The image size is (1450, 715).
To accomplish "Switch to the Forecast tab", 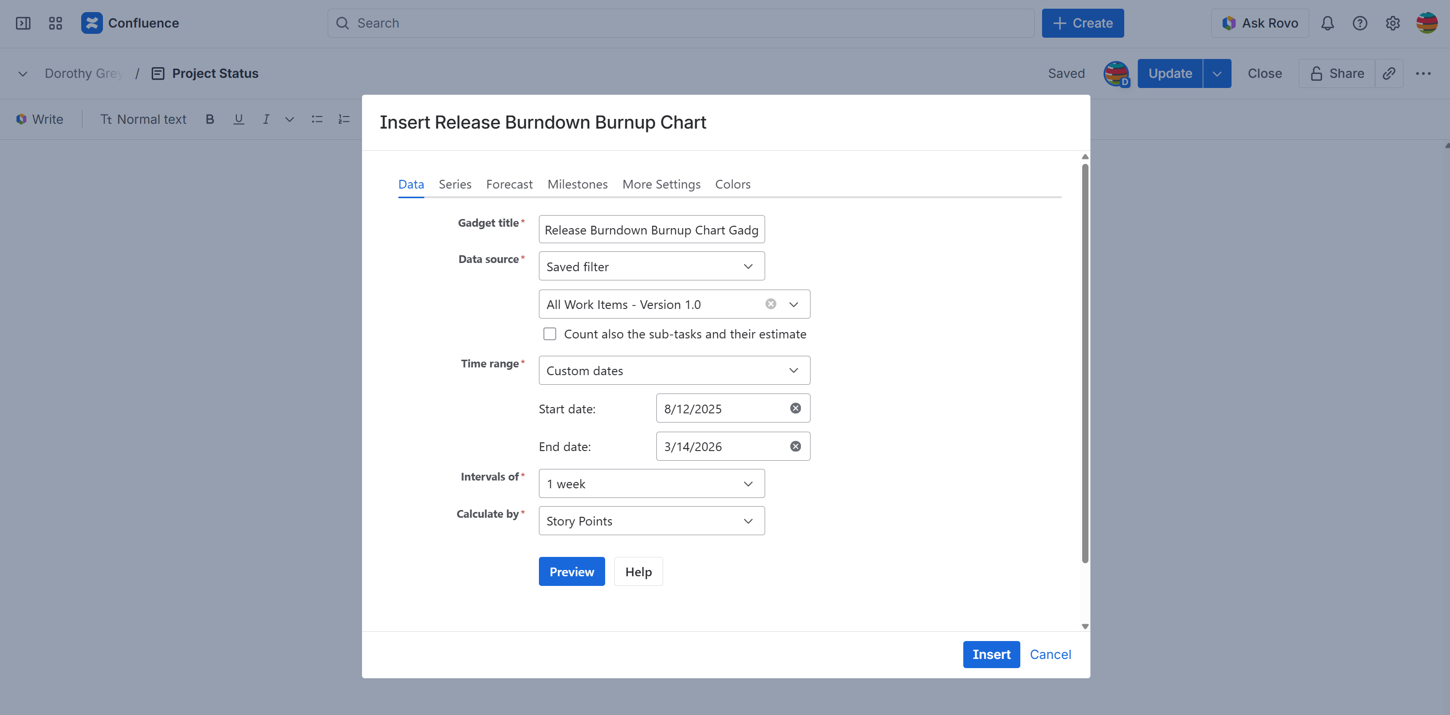I will (509, 184).
